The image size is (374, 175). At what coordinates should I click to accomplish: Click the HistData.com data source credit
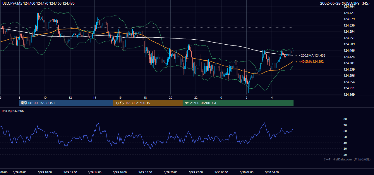[347, 159]
